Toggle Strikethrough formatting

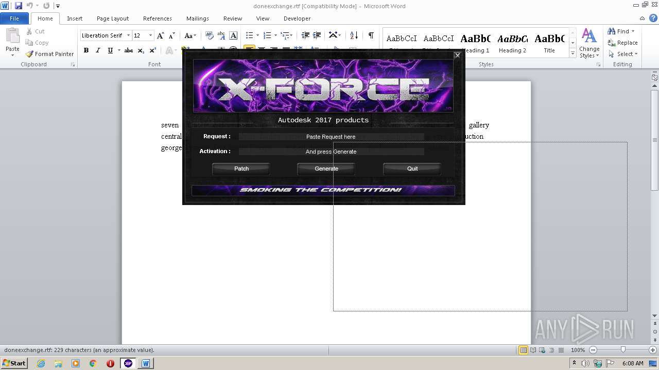pos(129,50)
